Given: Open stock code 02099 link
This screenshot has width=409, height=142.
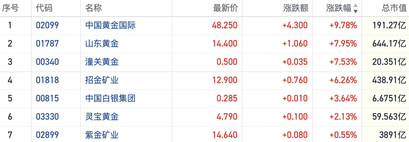Looking at the screenshot, I should point(47,25).
